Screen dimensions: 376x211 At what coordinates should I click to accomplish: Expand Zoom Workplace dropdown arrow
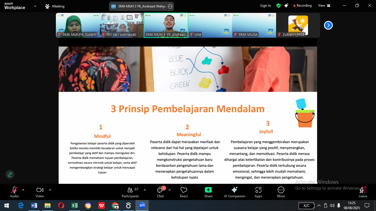tap(35, 6)
